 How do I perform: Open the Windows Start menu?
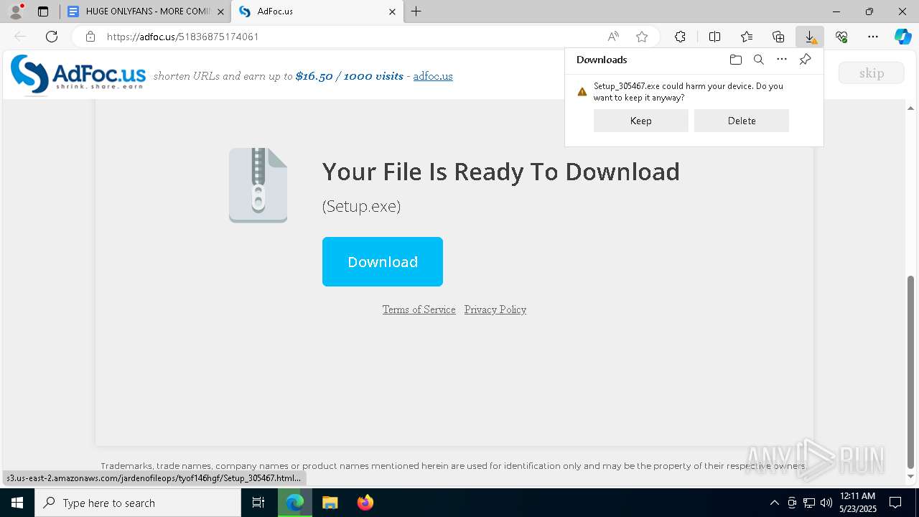point(17,503)
